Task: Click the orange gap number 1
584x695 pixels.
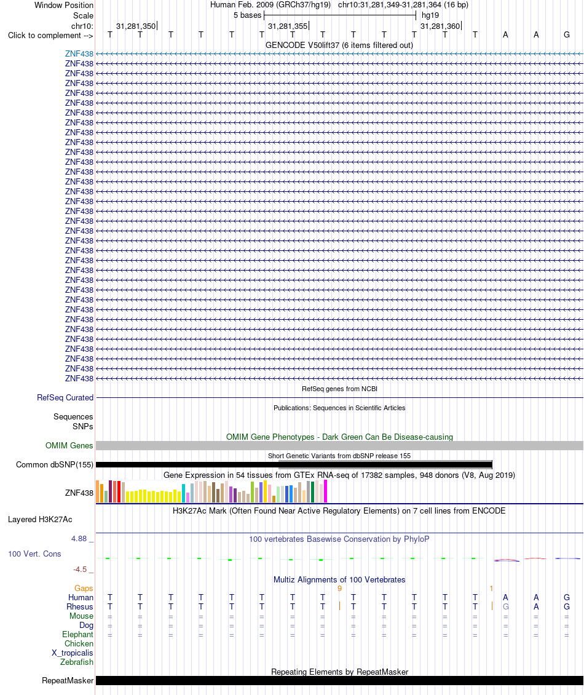Action: click(491, 589)
